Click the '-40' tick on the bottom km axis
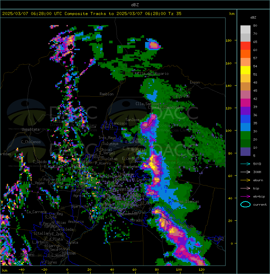Viewport: 270px width, 274px height. 21,270
